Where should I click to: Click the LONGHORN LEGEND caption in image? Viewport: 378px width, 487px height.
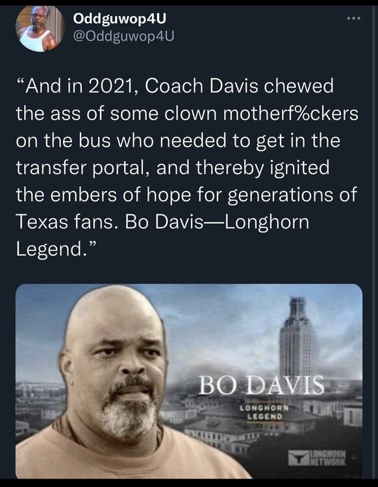pyautogui.click(x=264, y=412)
